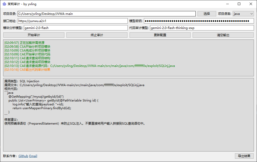The height and width of the screenshot is (162, 257).
Task: Close the 茉莉审计 window
Action: click(x=251, y=4)
